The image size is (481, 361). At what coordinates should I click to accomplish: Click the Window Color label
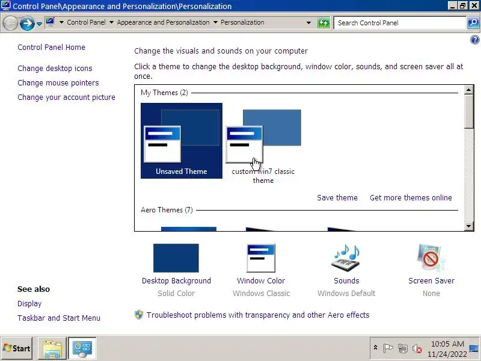261,281
